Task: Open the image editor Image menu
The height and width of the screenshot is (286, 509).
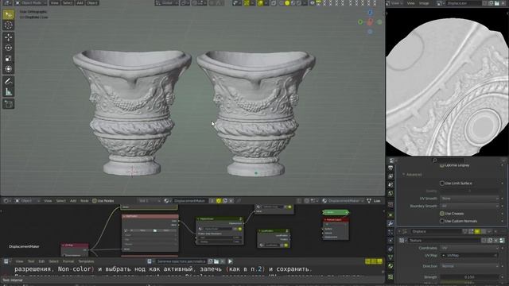Action: (424, 3)
